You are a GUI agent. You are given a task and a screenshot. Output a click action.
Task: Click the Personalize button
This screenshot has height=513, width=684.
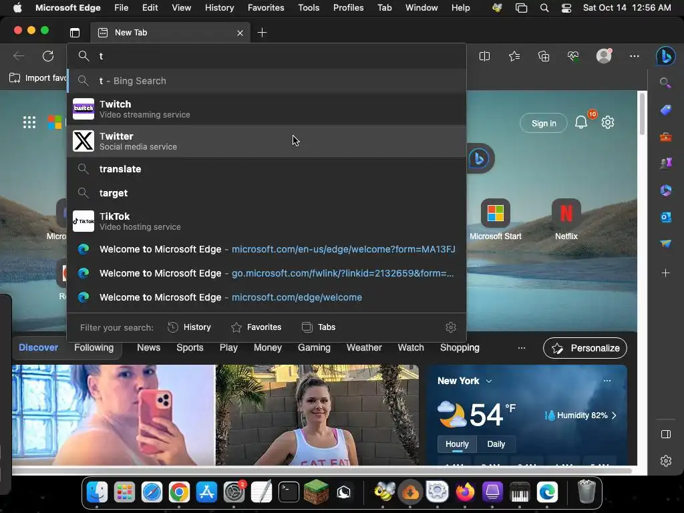point(585,348)
